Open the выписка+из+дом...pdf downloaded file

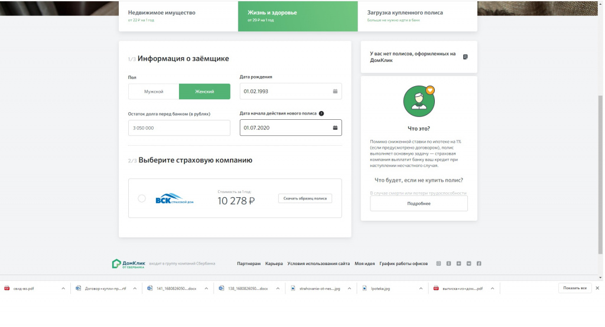click(462, 289)
